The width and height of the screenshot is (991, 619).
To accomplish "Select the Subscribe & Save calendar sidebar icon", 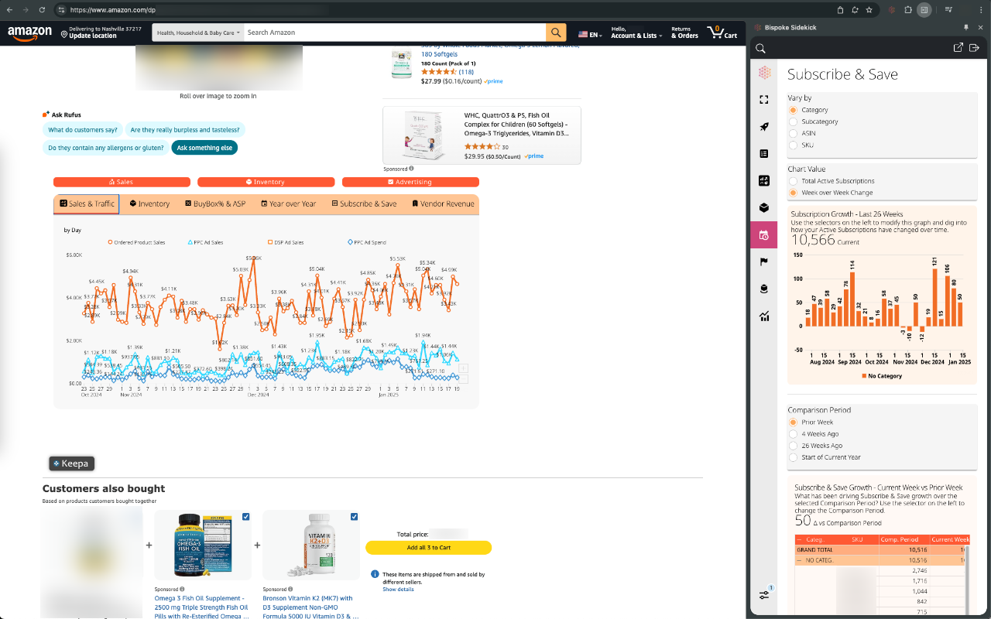I will [764, 235].
